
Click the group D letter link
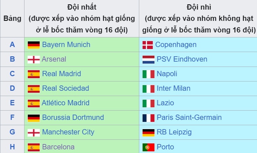(x=12, y=88)
